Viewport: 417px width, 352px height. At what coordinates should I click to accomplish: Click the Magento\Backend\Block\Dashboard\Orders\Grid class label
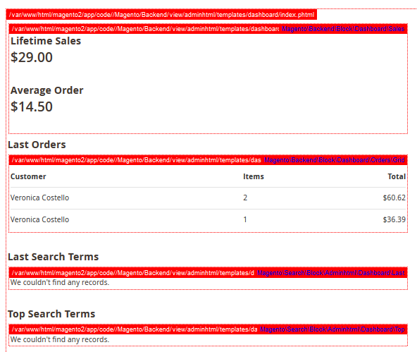point(335,160)
